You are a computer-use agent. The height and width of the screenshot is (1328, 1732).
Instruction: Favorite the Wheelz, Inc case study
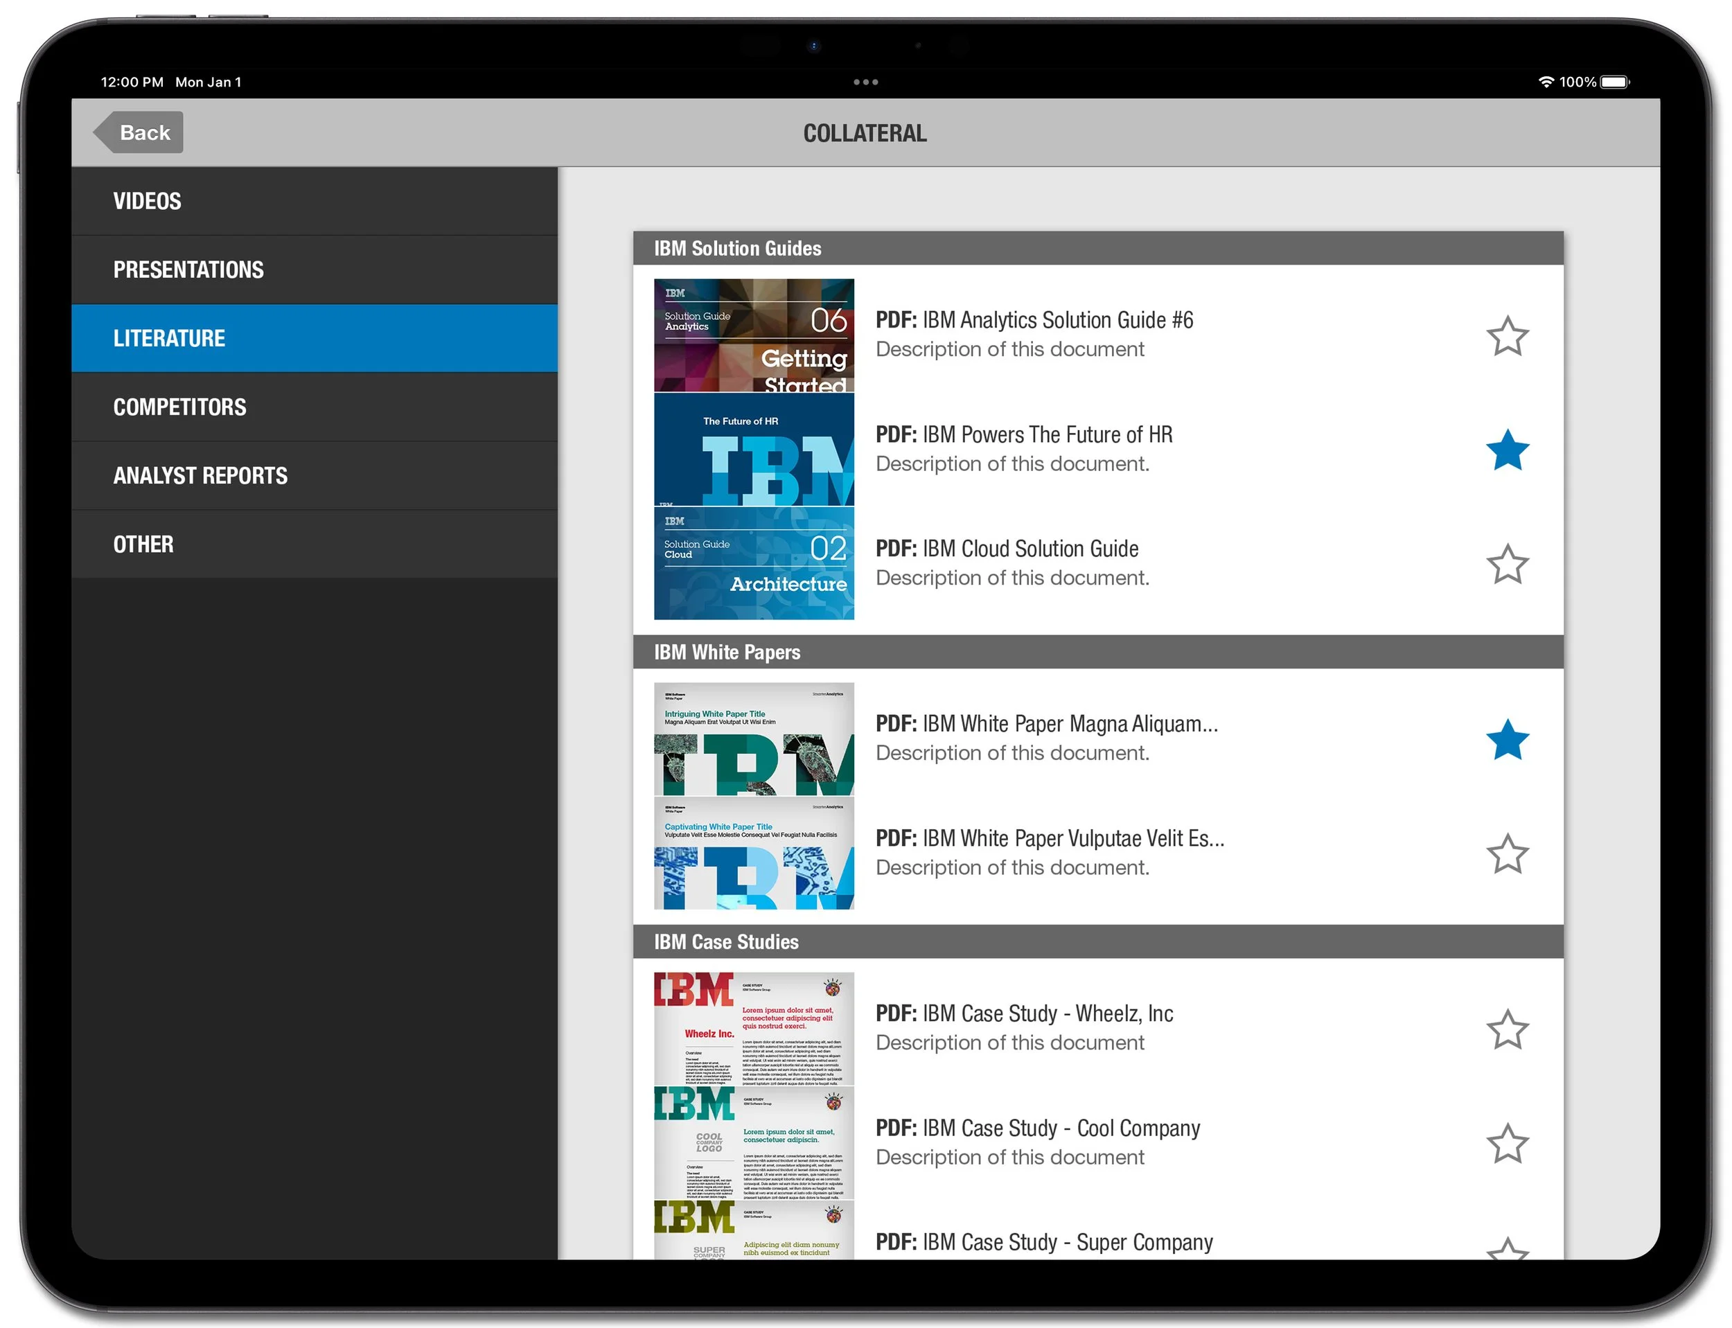click(x=1507, y=1029)
